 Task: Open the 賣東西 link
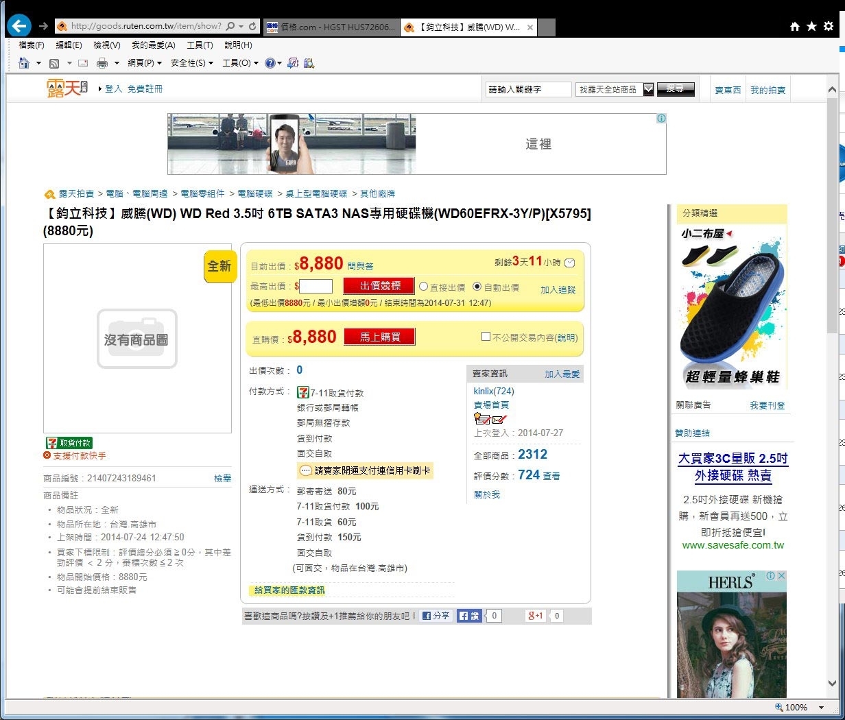coord(728,90)
